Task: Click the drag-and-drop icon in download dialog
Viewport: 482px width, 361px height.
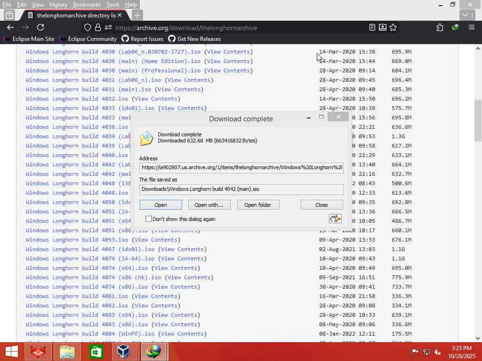Action: pyautogui.click(x=335, y=219)
